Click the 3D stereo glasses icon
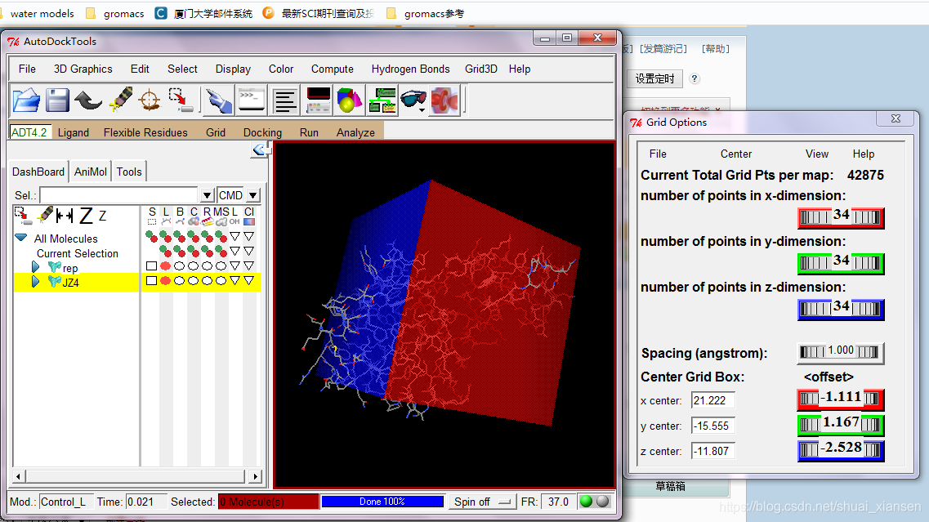This screenshot has height=522, width=929. tap(413, 99)
